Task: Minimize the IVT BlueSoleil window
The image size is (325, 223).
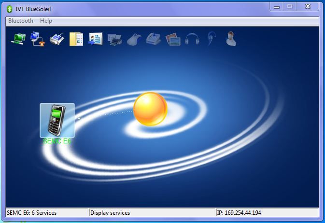Action: [277, 7]
